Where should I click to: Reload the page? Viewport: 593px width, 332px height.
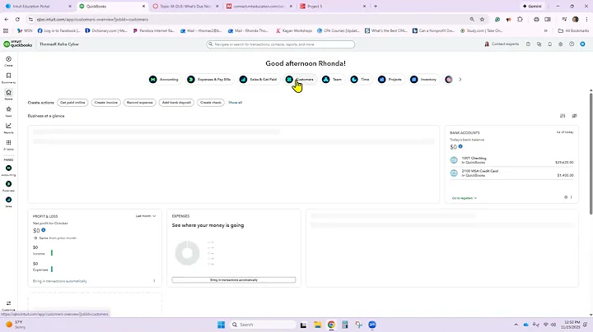coord(17,19)
